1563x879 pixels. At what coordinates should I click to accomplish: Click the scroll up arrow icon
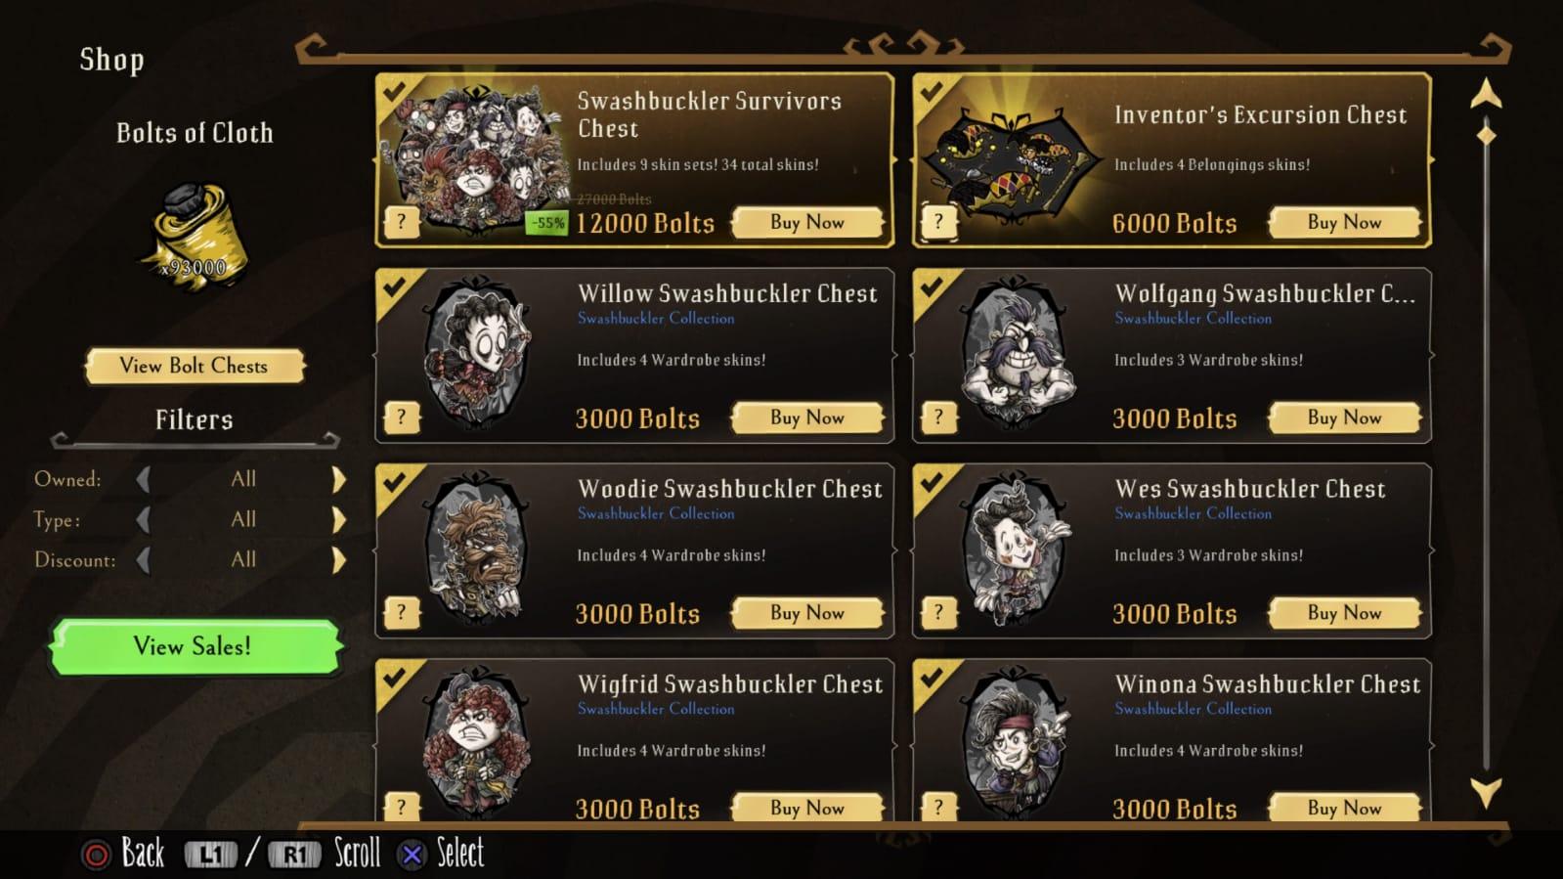(x=1486, y=94)
